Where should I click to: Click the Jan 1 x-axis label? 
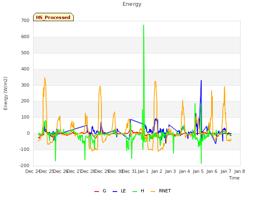143,171
